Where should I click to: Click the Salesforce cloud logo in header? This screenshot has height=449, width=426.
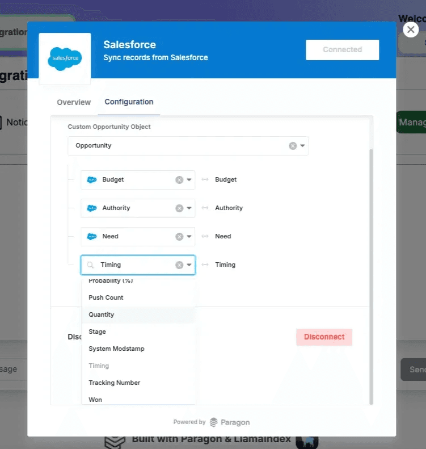point(65,58)
